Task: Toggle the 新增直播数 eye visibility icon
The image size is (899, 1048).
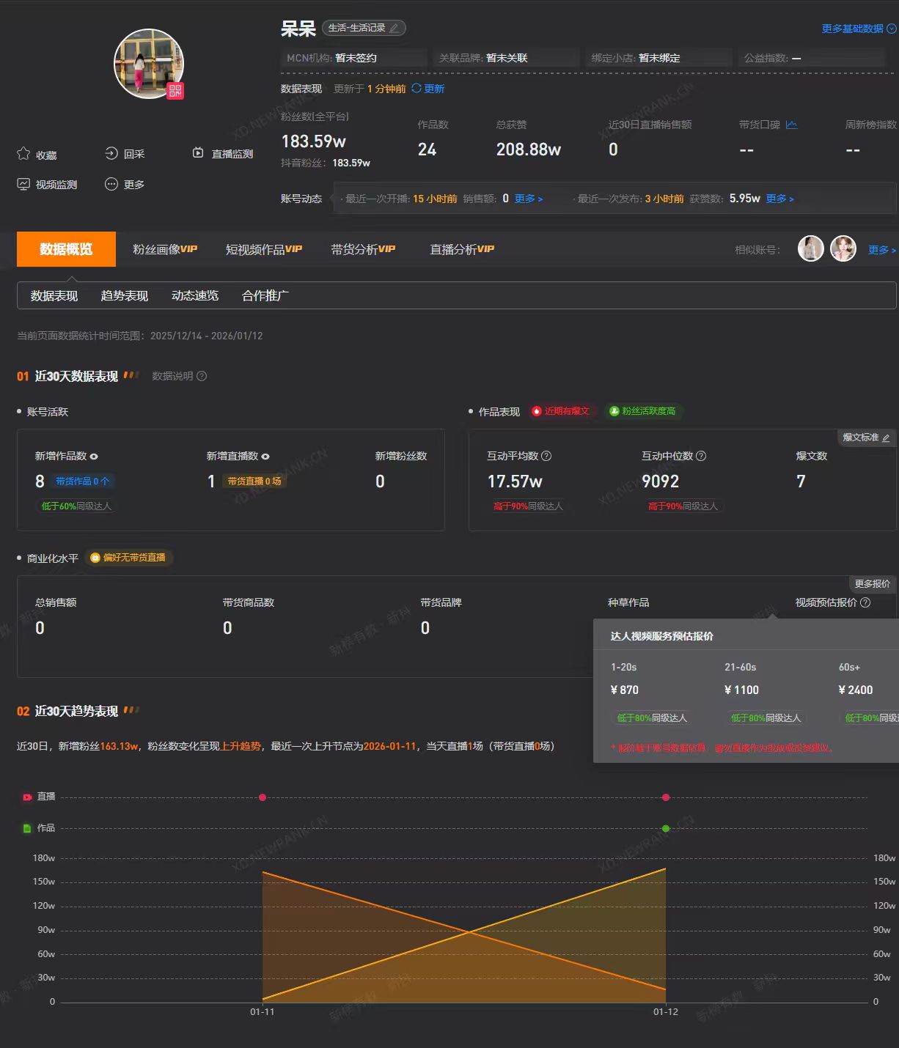Action: [265, 457]
